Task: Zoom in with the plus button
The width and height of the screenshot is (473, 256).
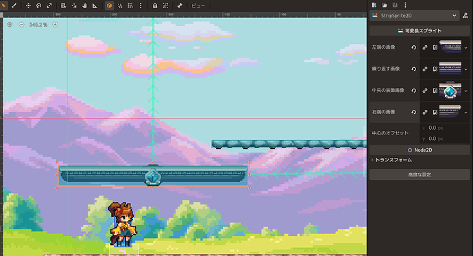Action: [56, 25]
